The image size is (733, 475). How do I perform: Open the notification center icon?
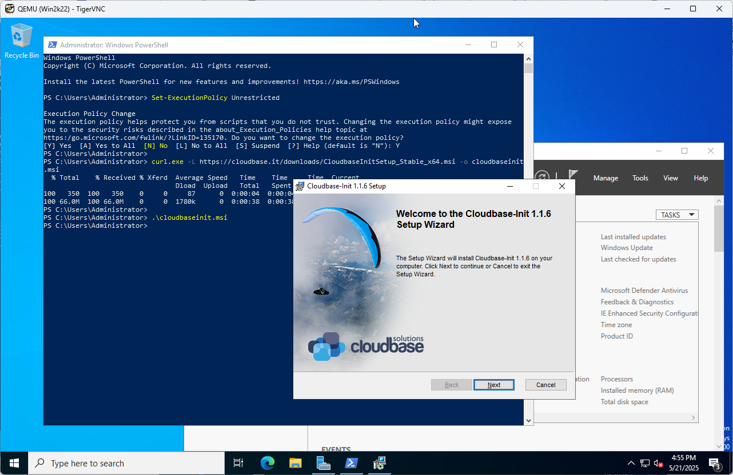pyautogui.click(x=715, y=463)
